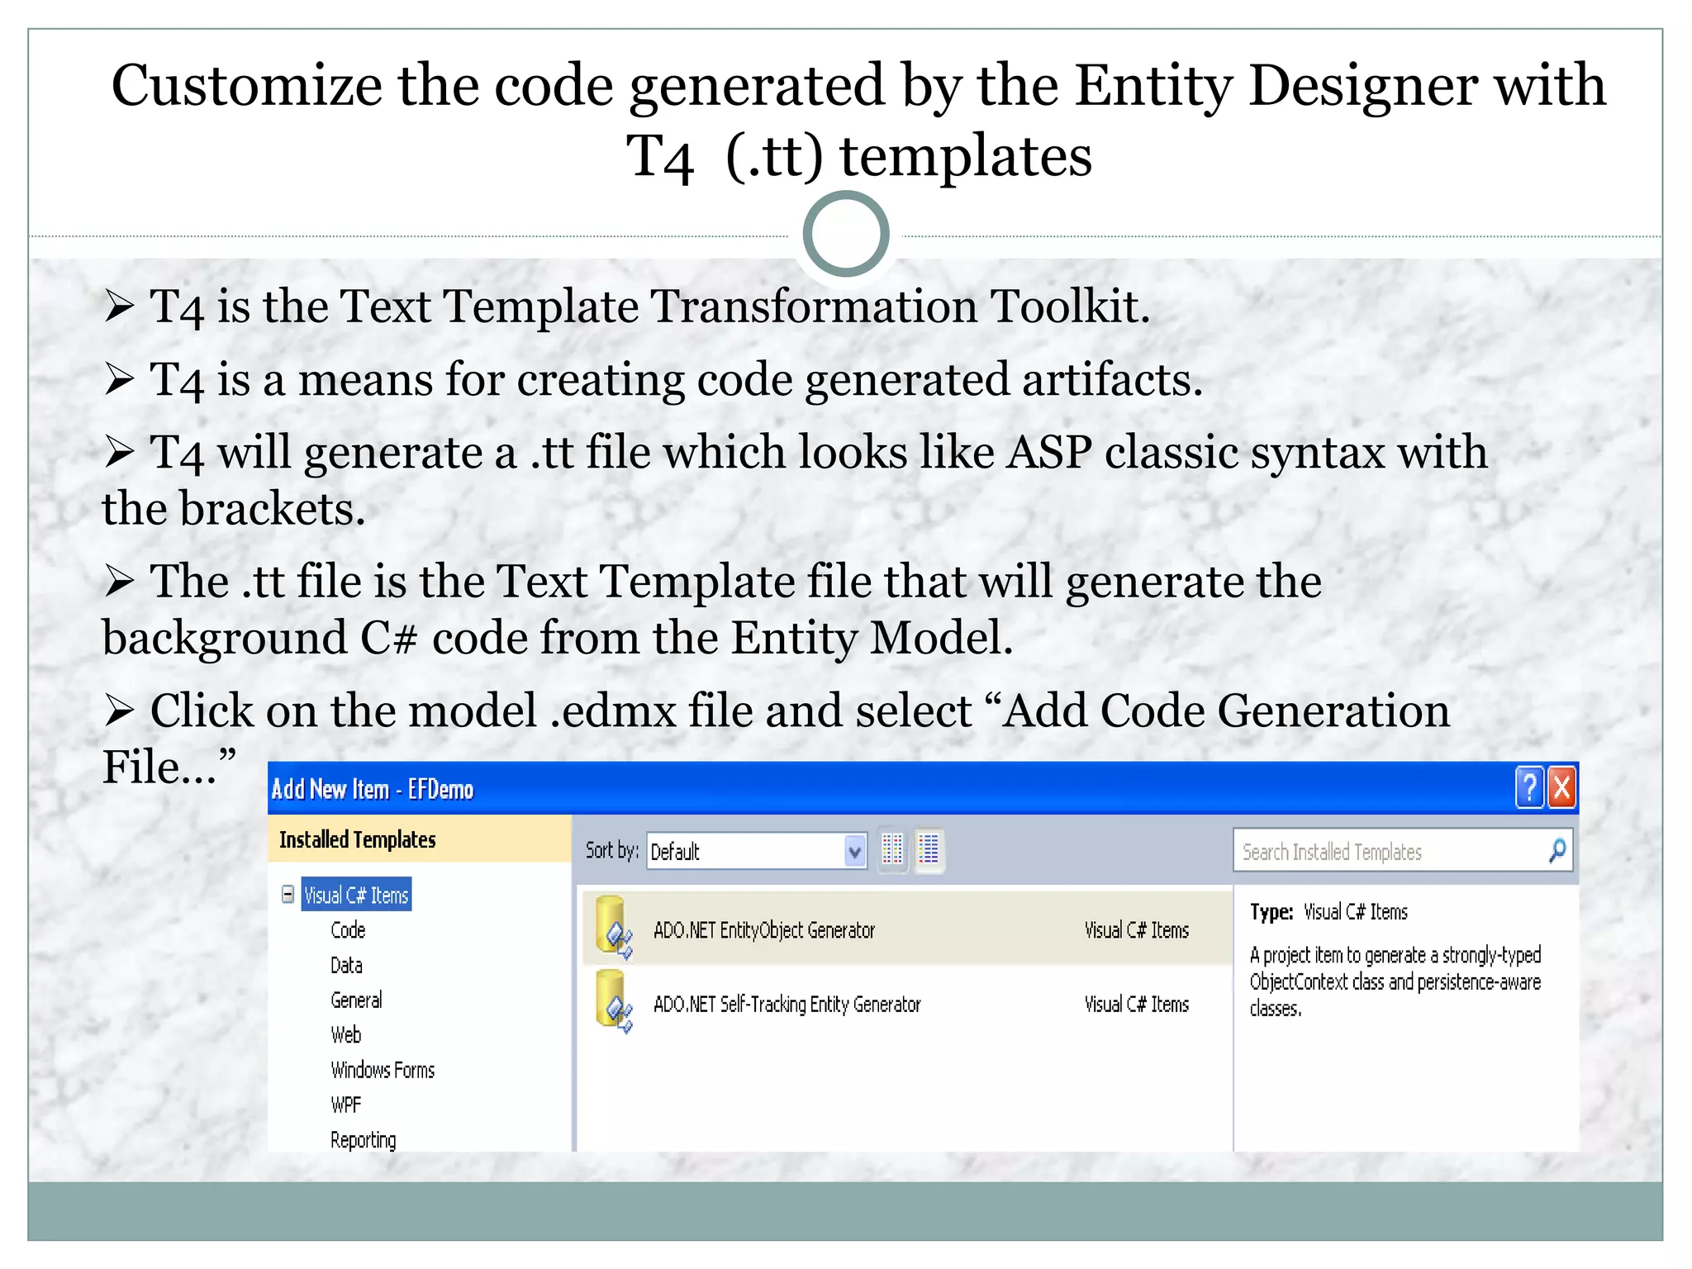Screen dimensions: 1692x1269
Task: Open the Sort by Default dropdown
Action: point(854,851)
